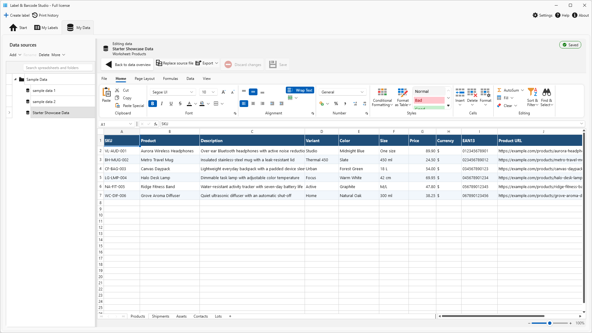Viewport: 592px width, 333px height.
Task: Click the Cut scissors icon
Action: point(117,90)
